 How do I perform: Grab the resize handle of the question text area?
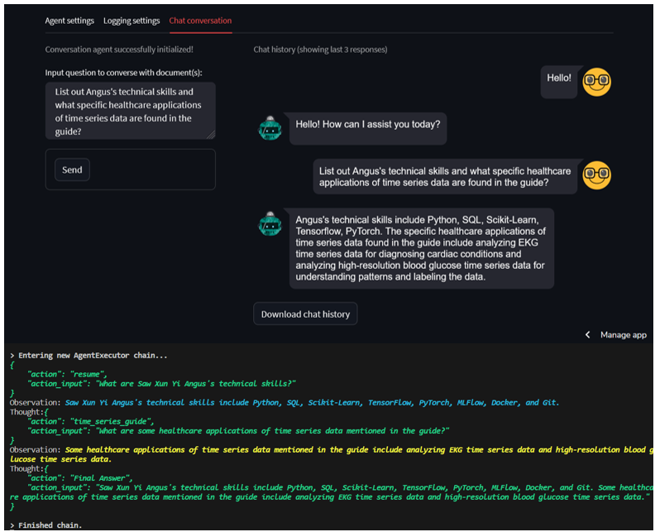[212, 135]
